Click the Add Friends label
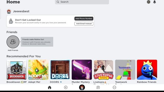This screenshot has height=92, width=164. 13,50
